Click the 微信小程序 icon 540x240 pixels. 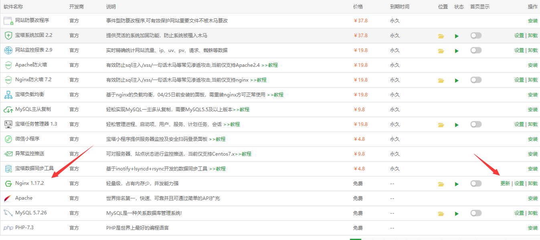[8, 139]
